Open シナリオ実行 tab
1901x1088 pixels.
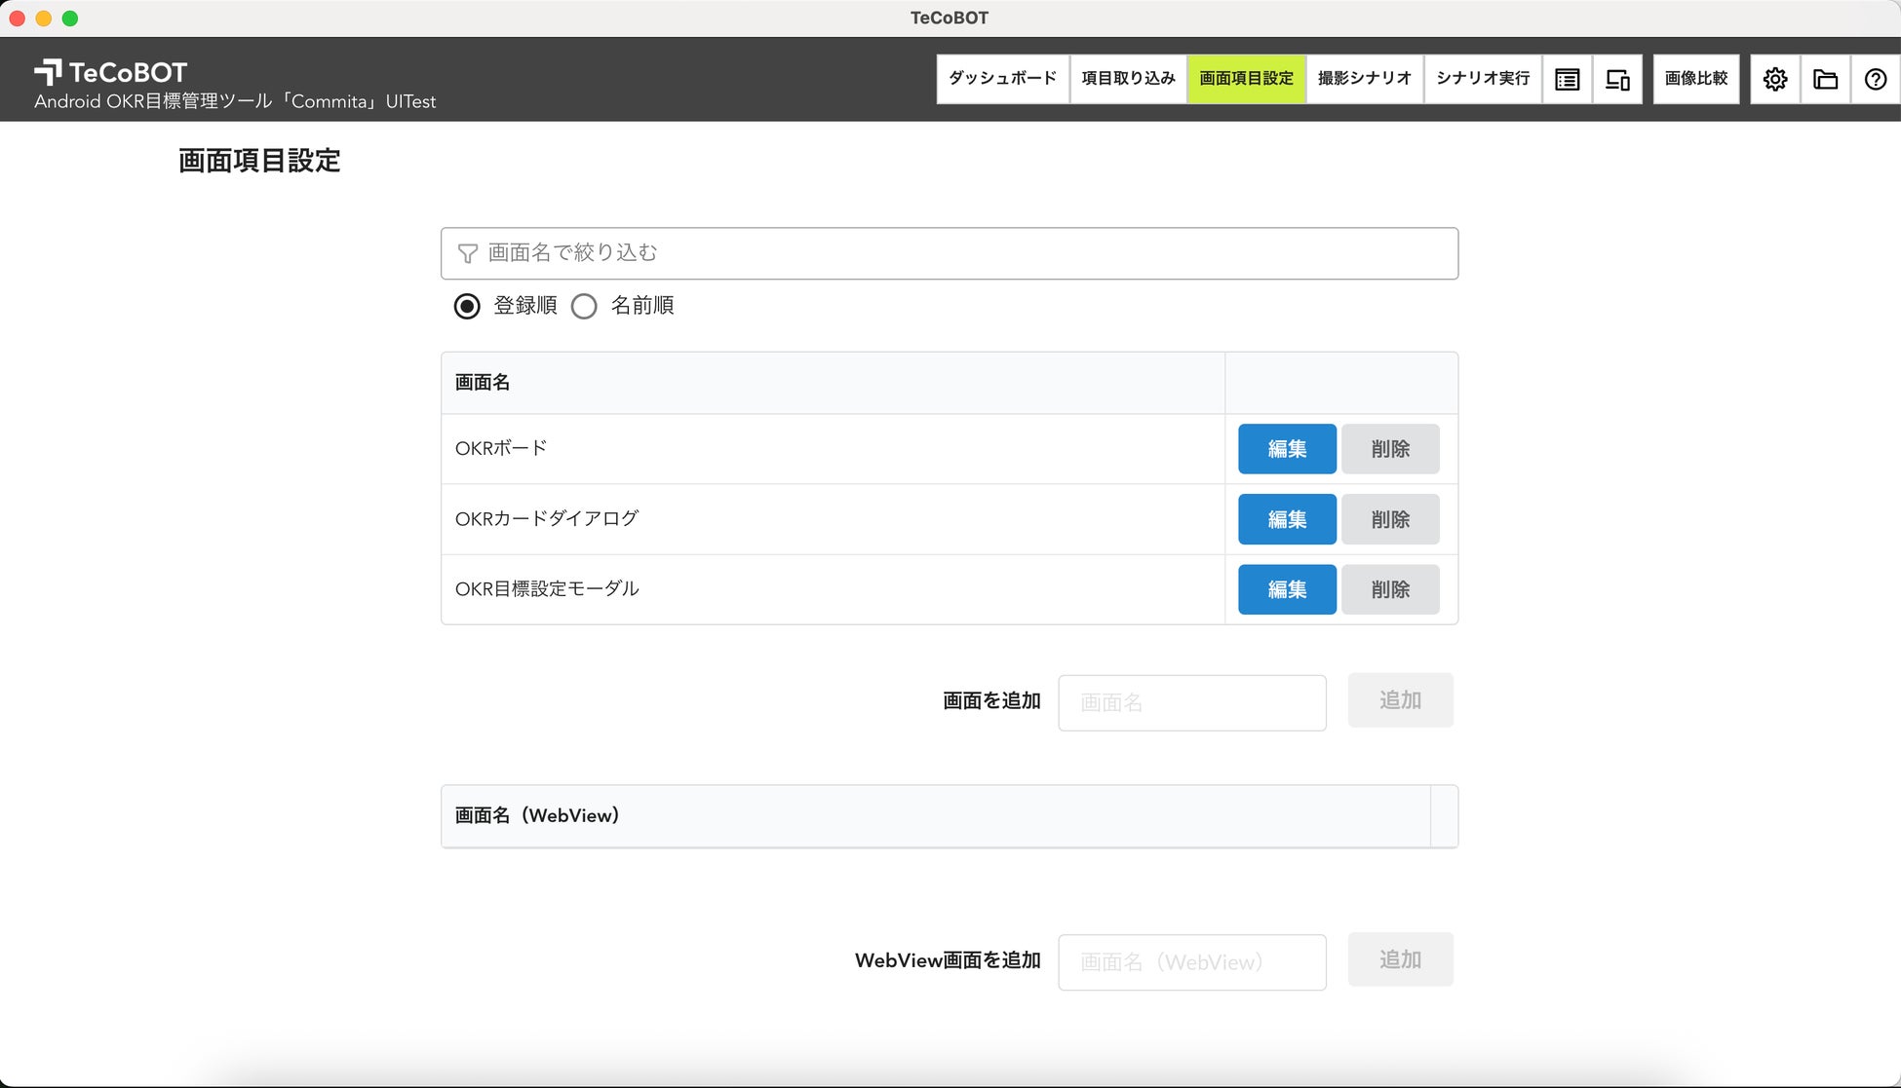tap(1482, 79)
